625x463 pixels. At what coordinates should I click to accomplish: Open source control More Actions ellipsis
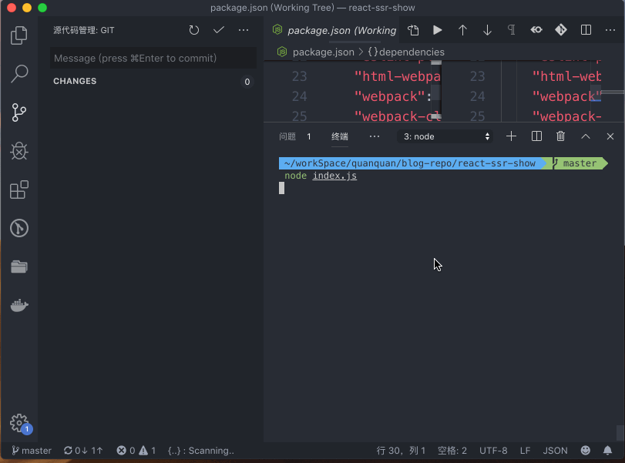244,30
